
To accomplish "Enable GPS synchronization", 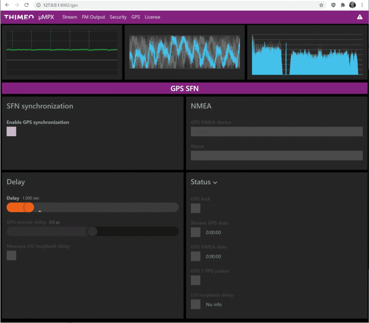I will tap(11, 132).
